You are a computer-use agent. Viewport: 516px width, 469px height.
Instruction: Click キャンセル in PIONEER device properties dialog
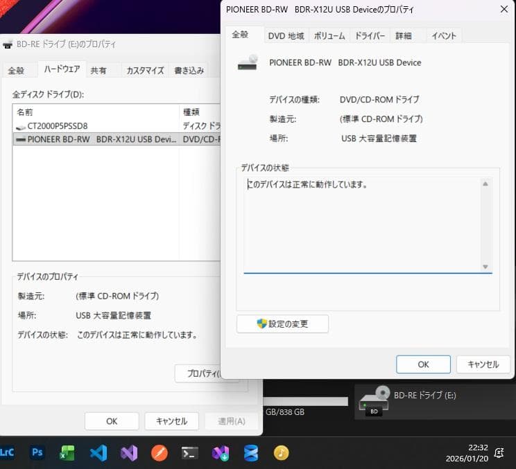tap(483, 364)
